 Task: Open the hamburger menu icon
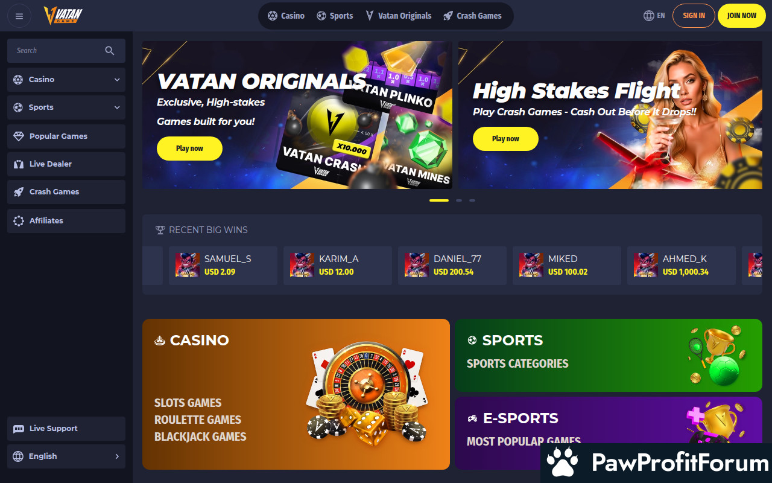point(19,16)
